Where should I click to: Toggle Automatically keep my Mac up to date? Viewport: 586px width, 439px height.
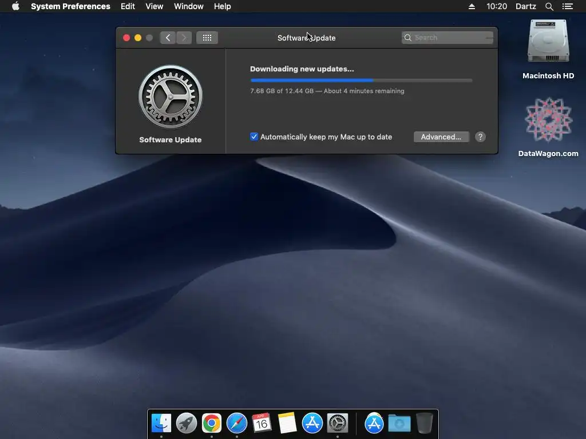(x=254, y=137)
